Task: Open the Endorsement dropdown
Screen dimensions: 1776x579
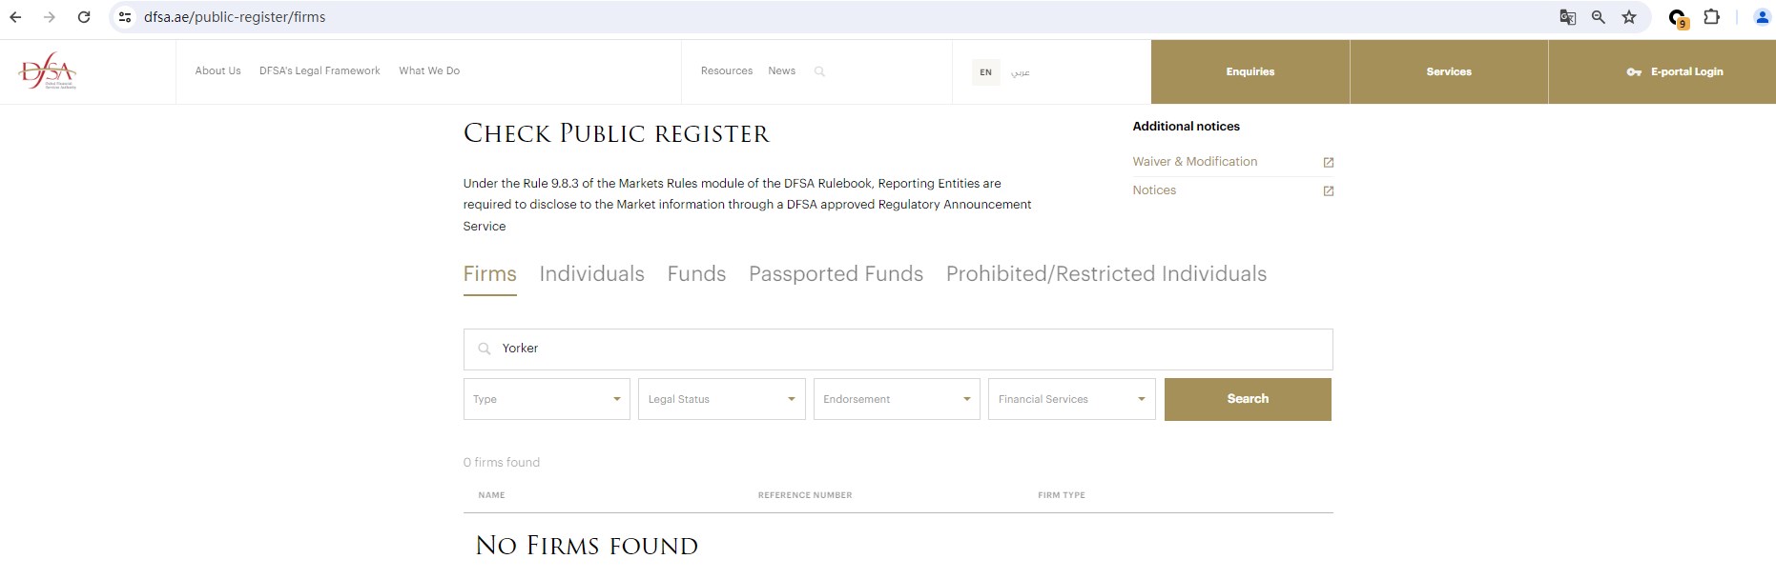Action: (x=896, y=399)
